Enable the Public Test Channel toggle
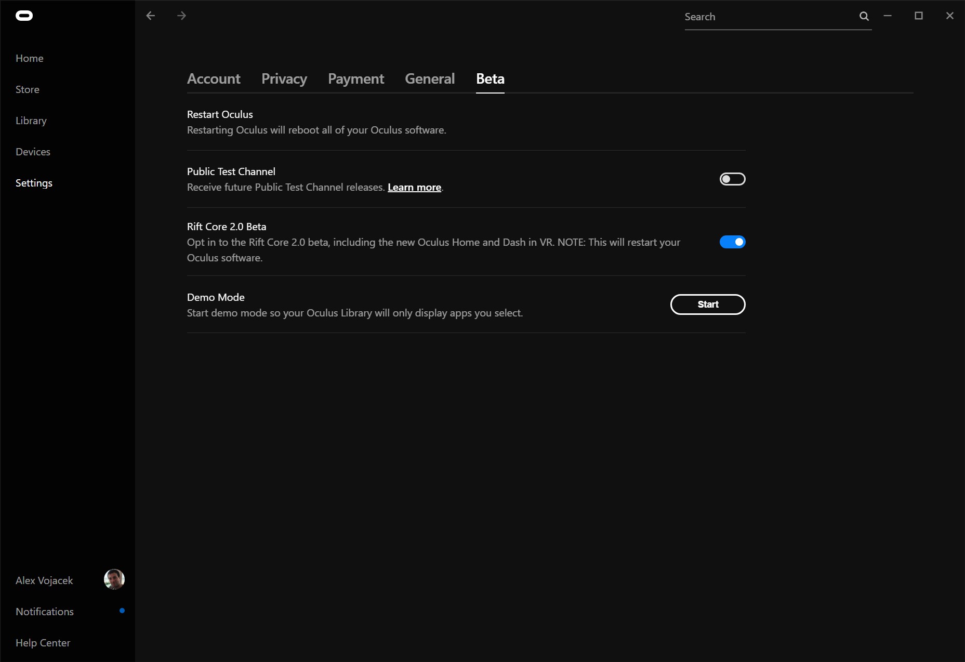Viewport: 965px width, 662px height. point(732,179)
